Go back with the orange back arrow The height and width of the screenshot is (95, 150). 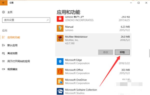(x=4, y=3)
